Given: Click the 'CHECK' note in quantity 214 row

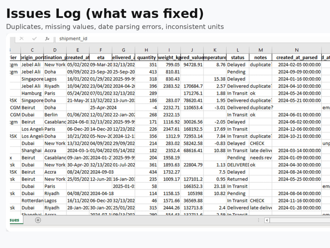Looking at the screenshot, I should [x=261, y=144].
